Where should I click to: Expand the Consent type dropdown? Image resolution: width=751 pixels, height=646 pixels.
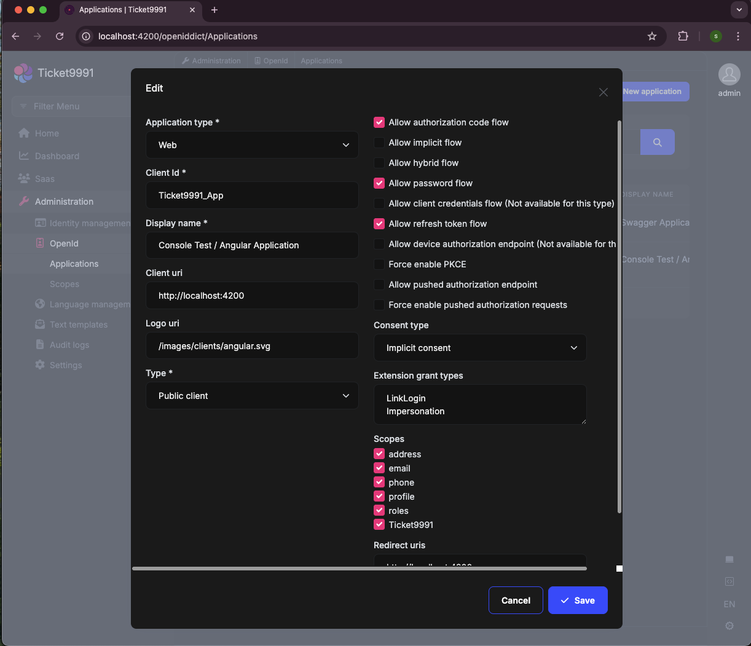pyautogui.click(x=479, y=348)
